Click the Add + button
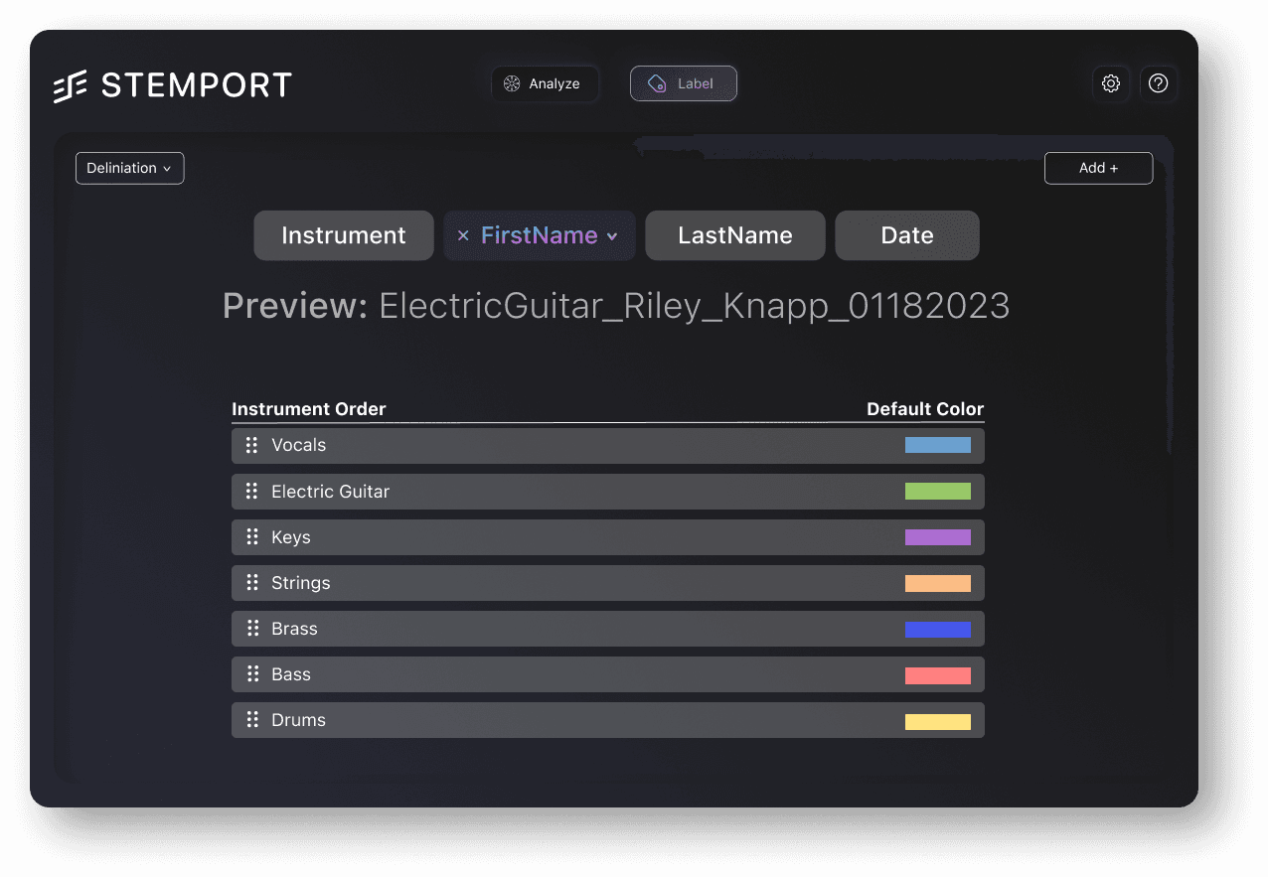The height and width of the screenshot is (877, 1268). pyautogui.click(x=1098, y=169)
